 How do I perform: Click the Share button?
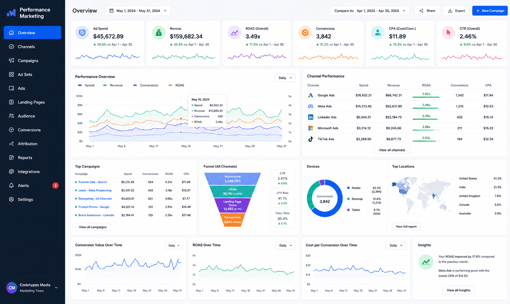(x=427, y=11)
